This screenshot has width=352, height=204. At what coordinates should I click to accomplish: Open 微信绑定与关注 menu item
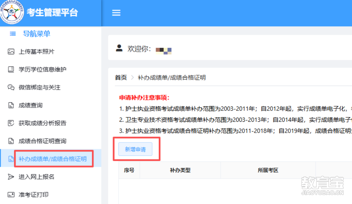51,87
